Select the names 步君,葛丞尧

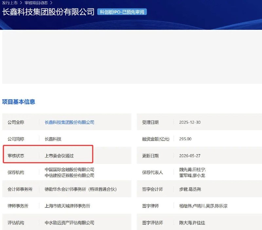(x=190, y=189)
